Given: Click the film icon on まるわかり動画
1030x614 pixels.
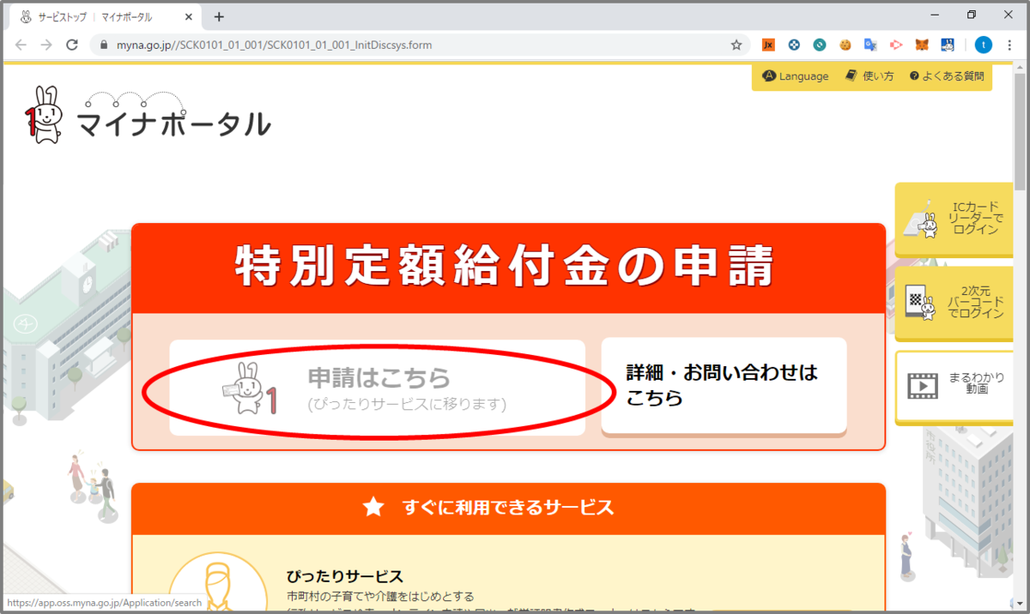Looking at the screenshot, I should 923,387.
